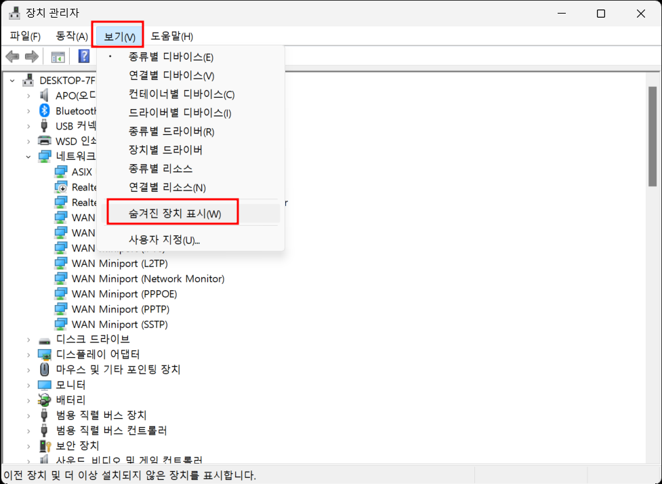
Task: Click the Help question mark toolbar icon
Action: click(x=83, y=56)
